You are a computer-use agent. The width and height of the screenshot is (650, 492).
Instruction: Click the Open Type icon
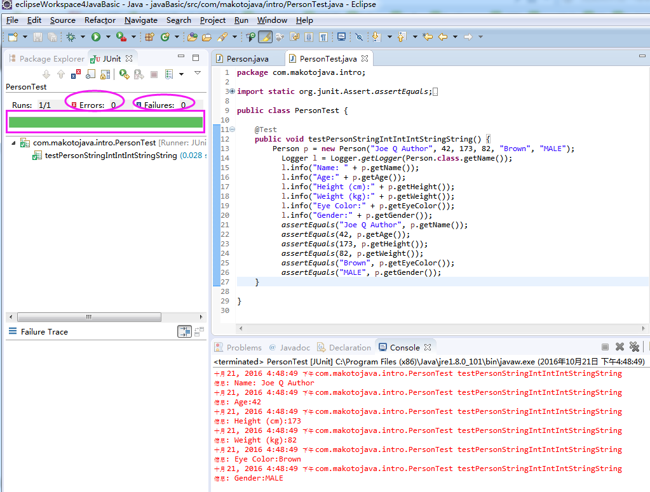pos(192,37)
